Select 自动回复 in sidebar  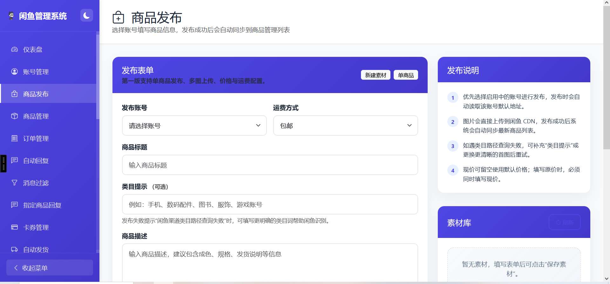48,160
